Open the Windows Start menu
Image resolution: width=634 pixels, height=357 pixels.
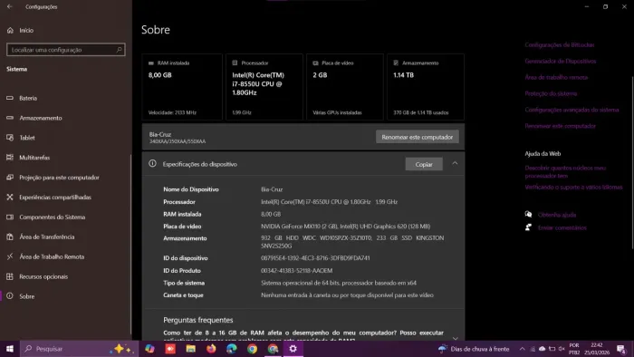10,349
